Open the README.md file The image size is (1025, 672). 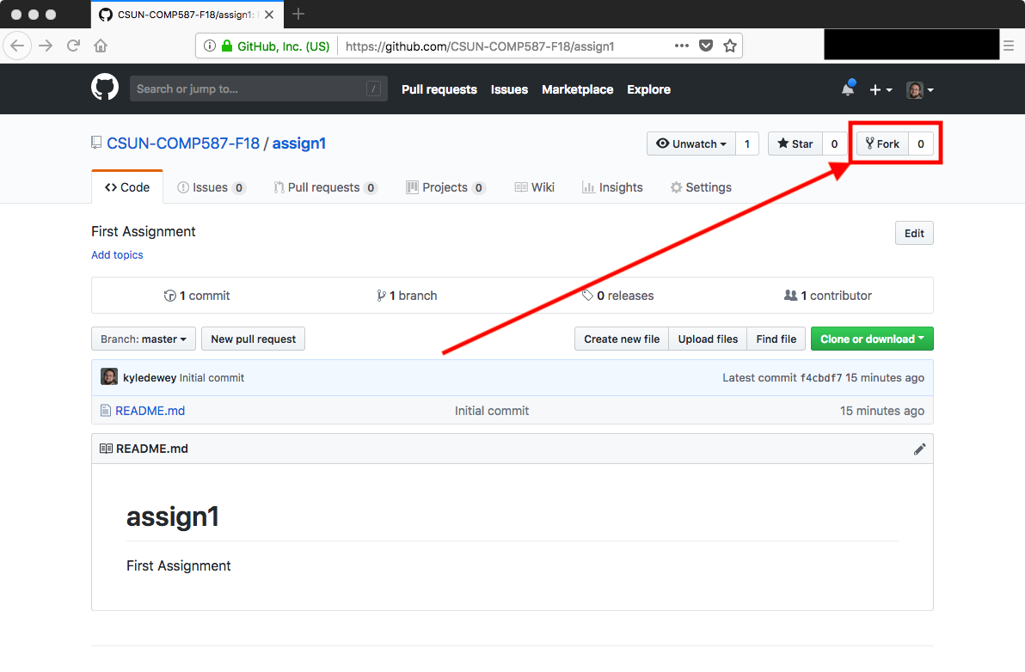coord(150,411)
